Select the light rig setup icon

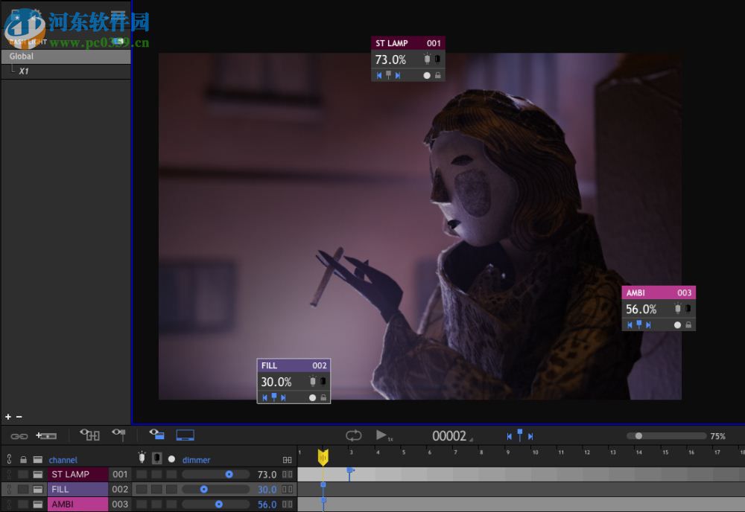click(91, 435)
